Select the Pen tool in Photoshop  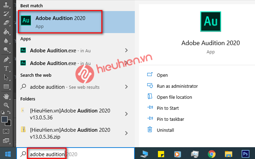tap(6, 59)
